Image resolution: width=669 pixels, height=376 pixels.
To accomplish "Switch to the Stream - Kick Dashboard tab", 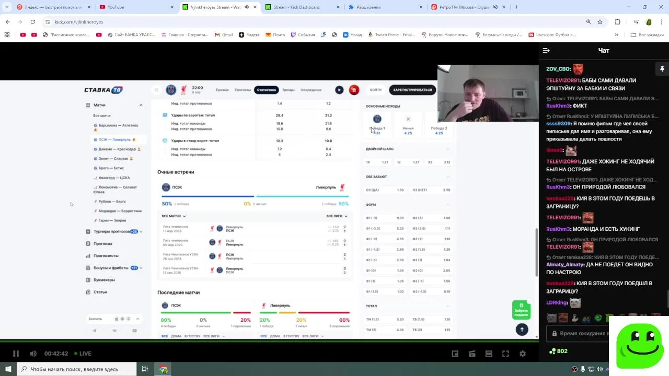I will 302,7.
